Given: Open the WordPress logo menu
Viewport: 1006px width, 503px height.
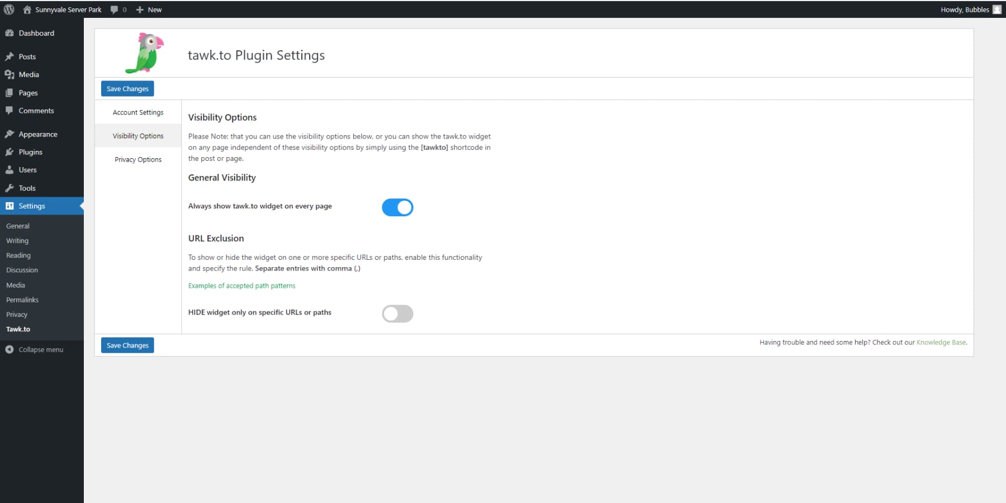Looking at the screenshot, I should (8, 9).
